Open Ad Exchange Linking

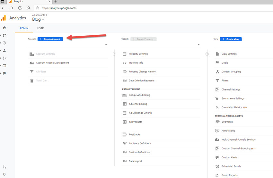[140, 113]
